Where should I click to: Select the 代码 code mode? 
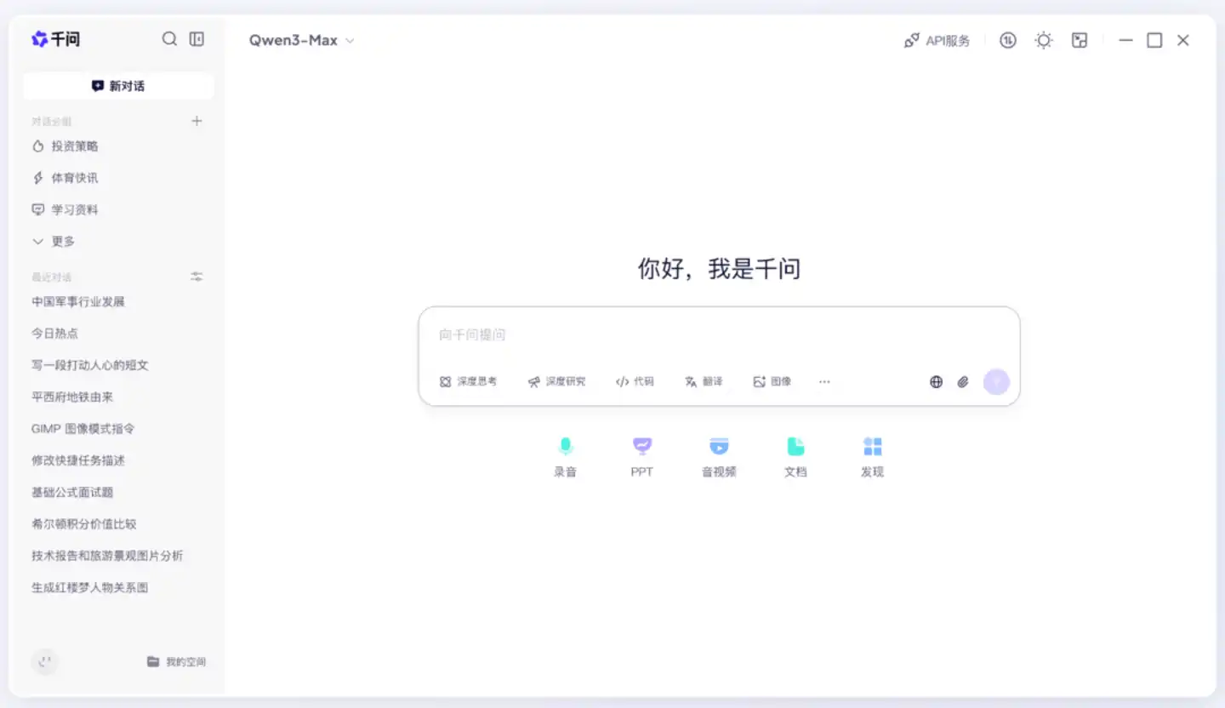click(635, 381)
